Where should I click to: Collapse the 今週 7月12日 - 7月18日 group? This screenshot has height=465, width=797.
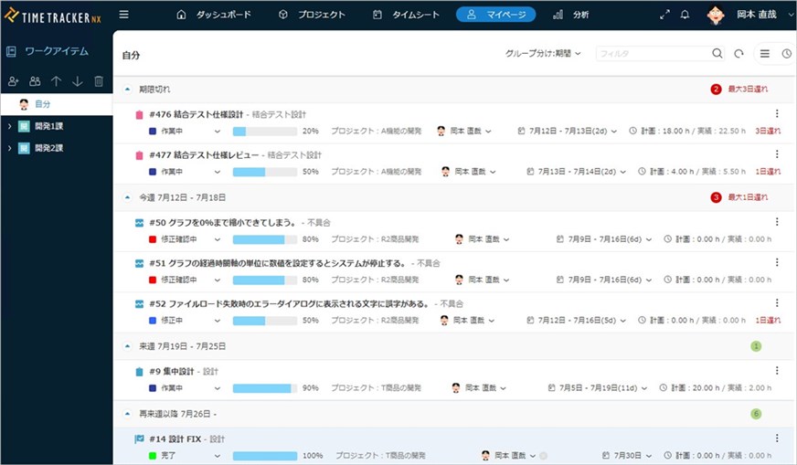point(128,197)
